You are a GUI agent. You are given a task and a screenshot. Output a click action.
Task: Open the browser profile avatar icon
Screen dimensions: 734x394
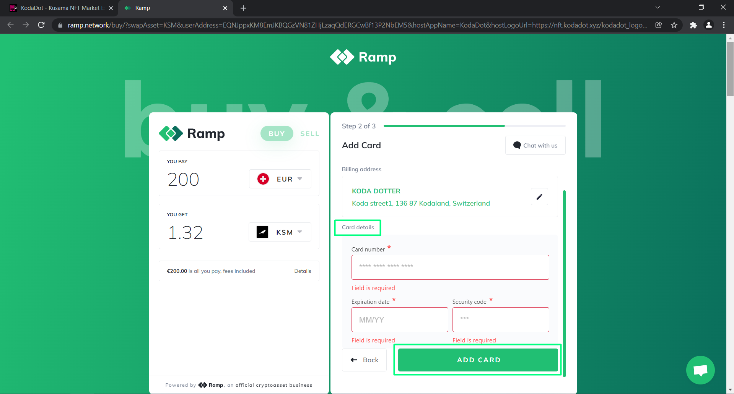pyautogui.click(x=708, y=25)
